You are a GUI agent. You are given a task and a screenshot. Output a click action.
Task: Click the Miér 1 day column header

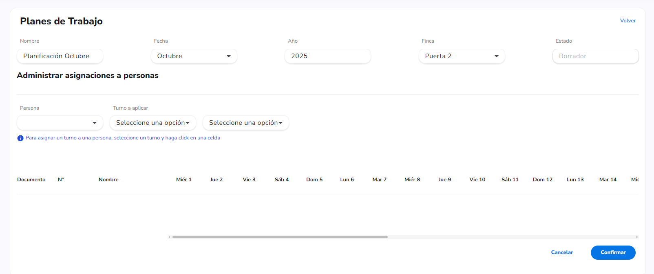point(184,180)
